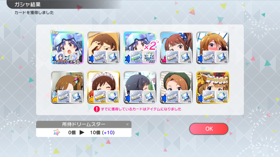
Task: Select the side-ponytail girl with star hairclip
Action: pyautogui.click(x=67, y=87)
